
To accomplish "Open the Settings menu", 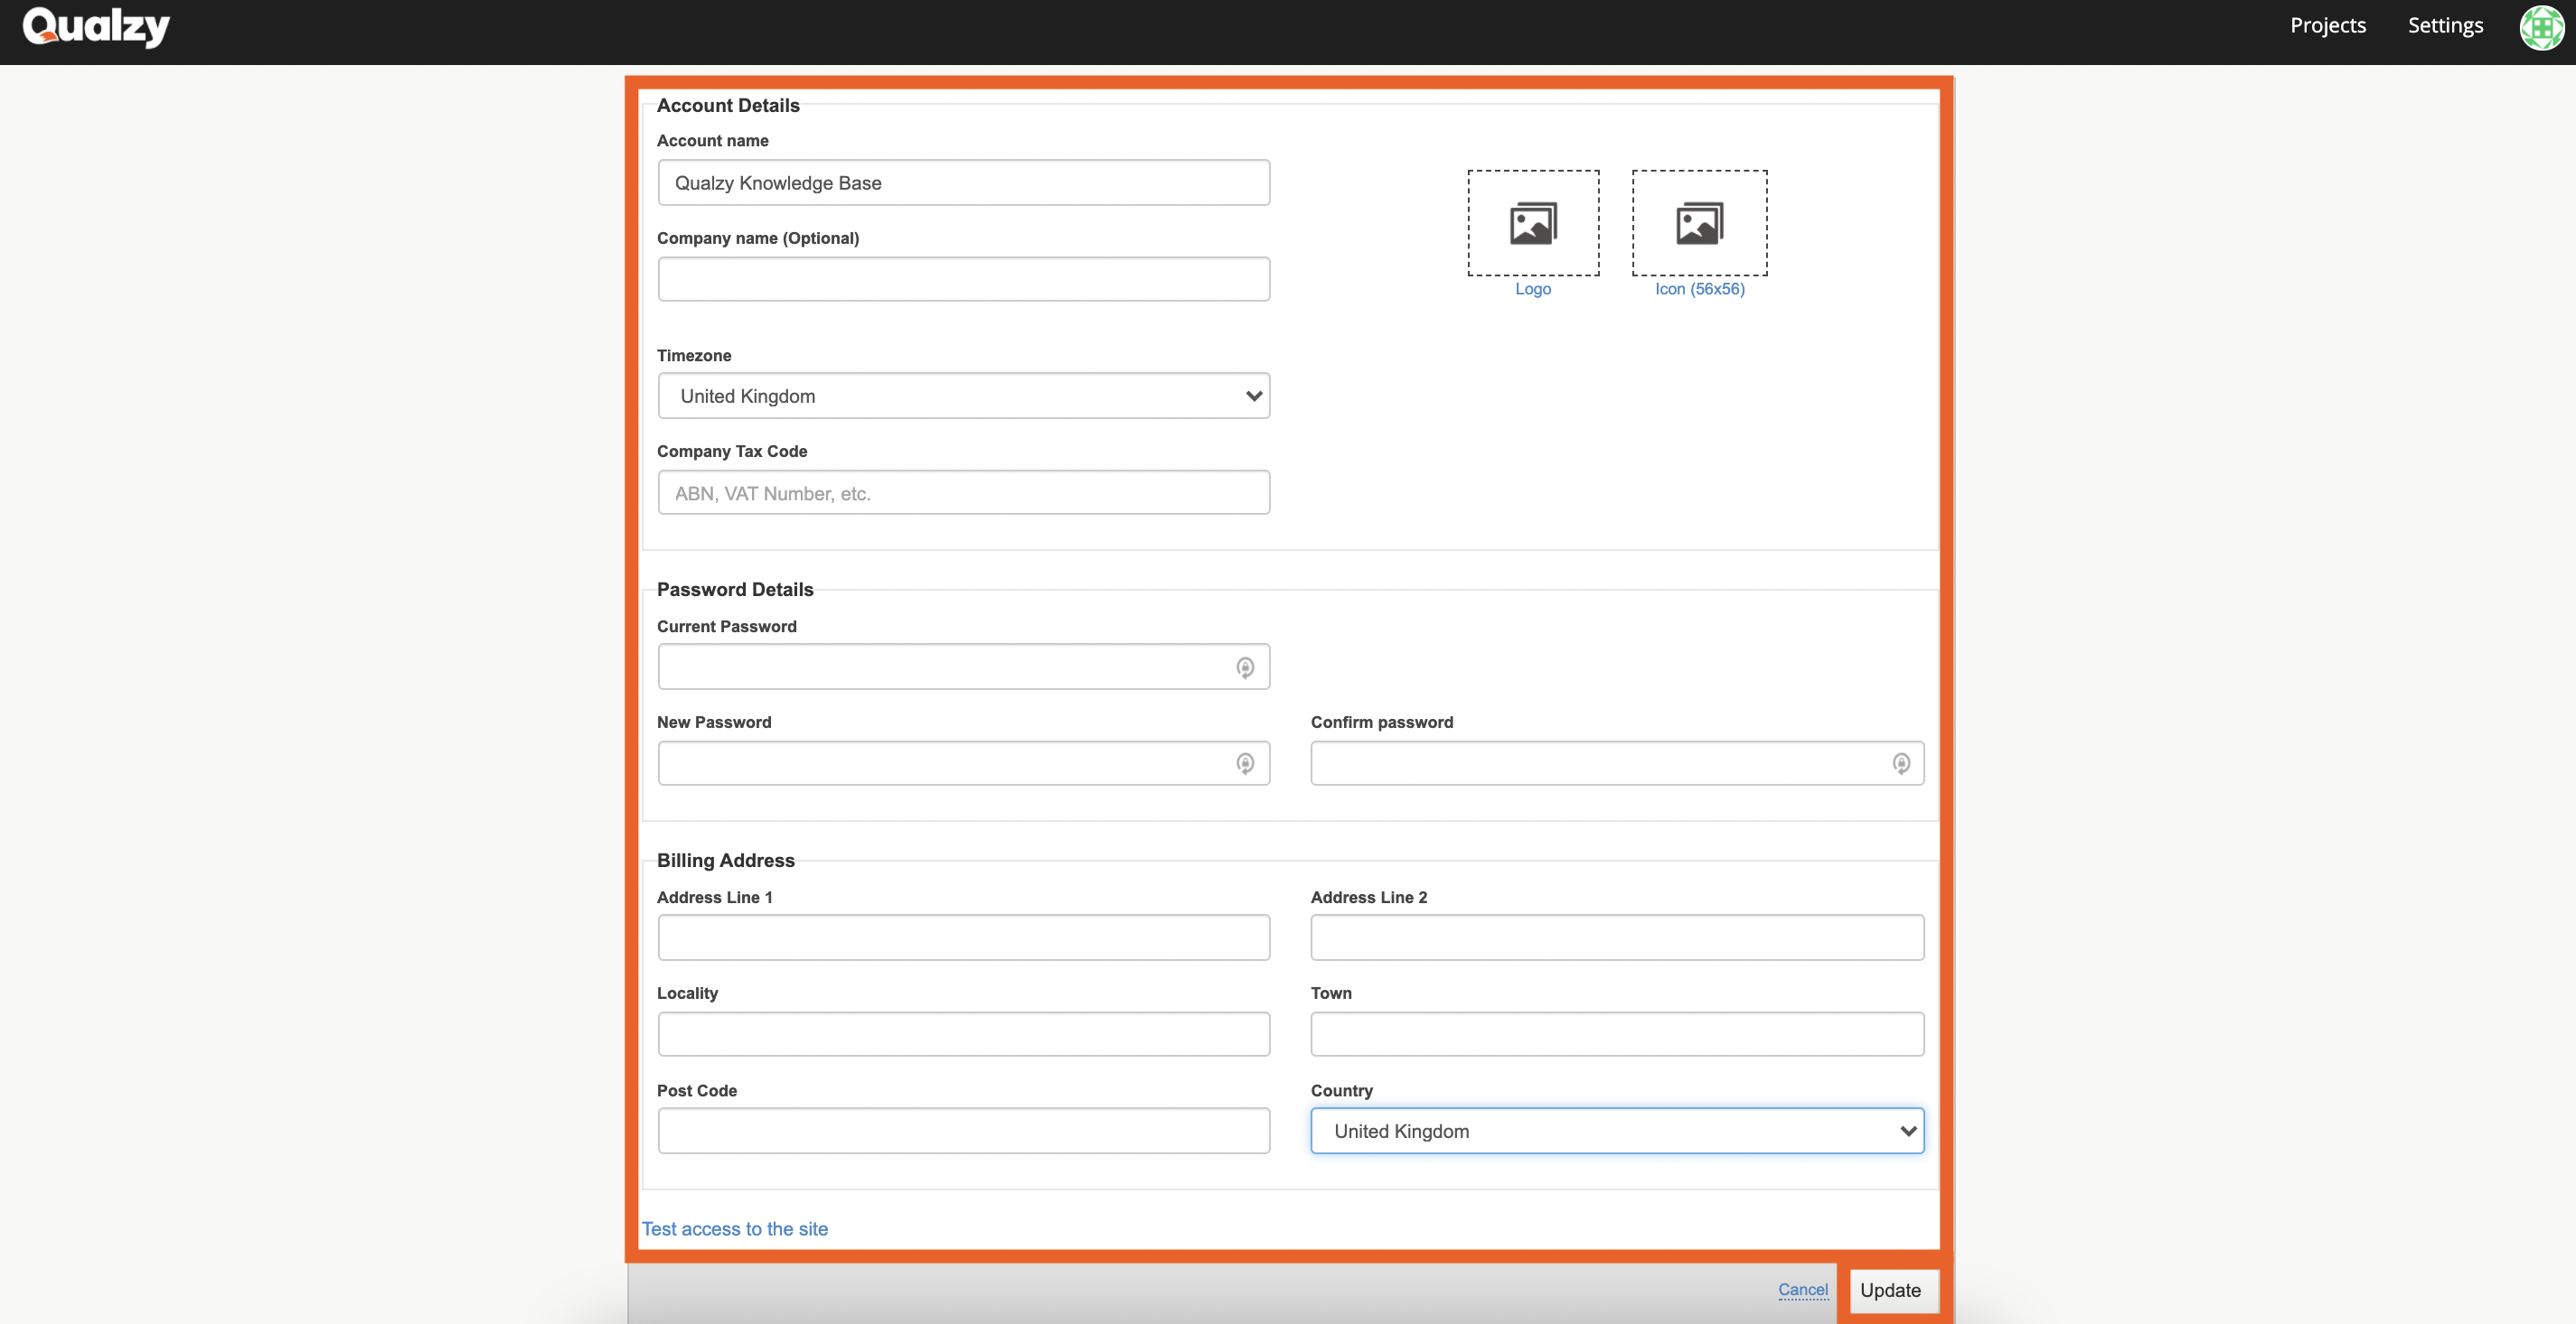I will (2444, 26).
